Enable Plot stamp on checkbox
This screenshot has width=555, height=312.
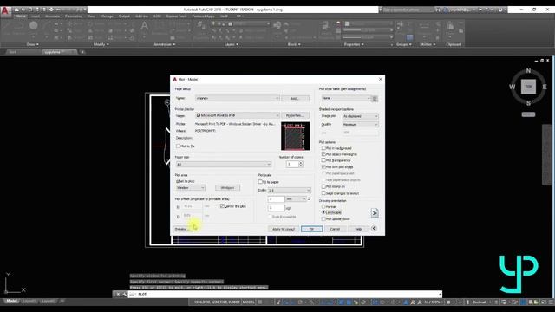click(x=323, y=186)
